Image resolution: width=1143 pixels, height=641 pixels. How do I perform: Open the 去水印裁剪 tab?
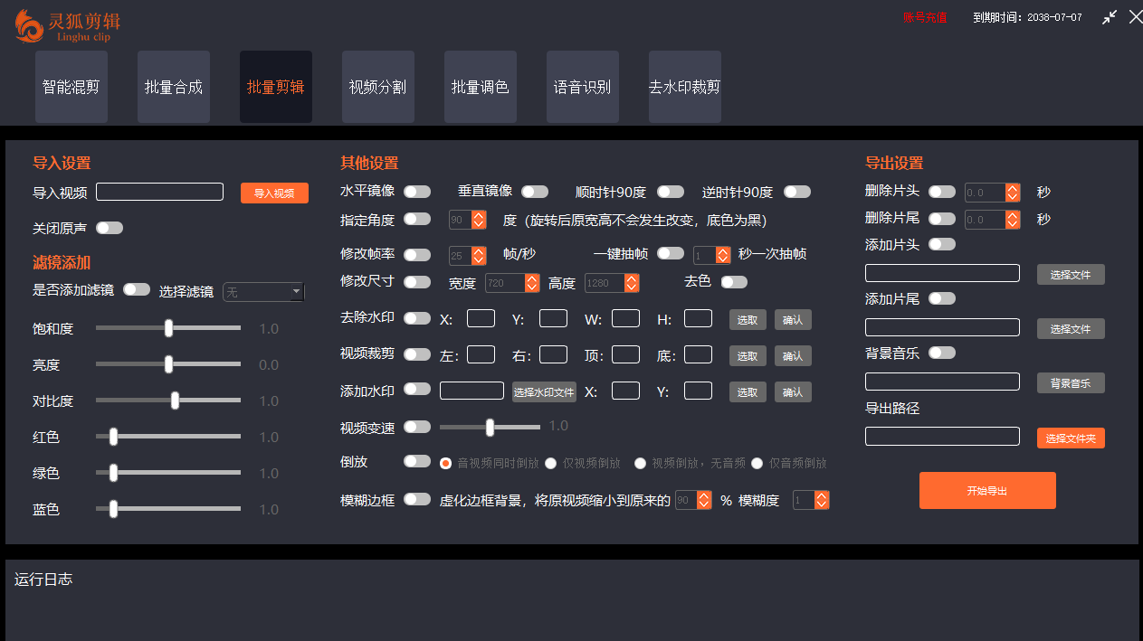click(x=684, y=86)
